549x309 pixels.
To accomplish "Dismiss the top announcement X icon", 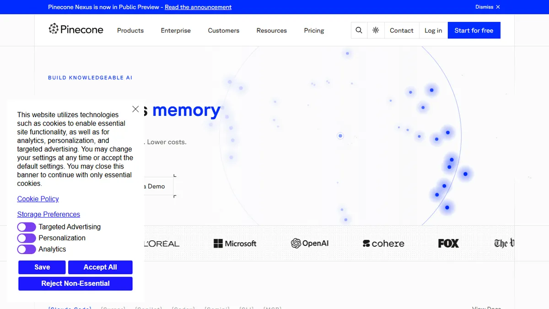I will pyautogui.click(x=498, y=7).
